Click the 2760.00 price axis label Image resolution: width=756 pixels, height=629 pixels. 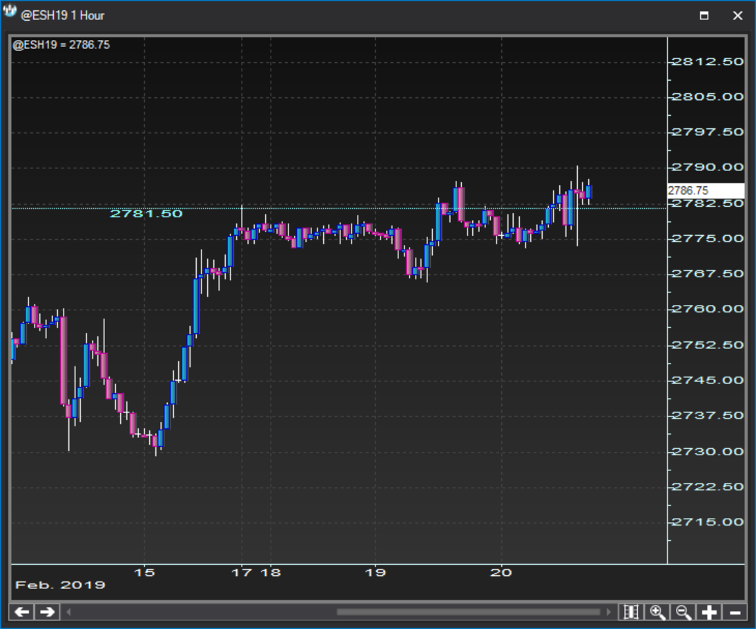[707, 309]
